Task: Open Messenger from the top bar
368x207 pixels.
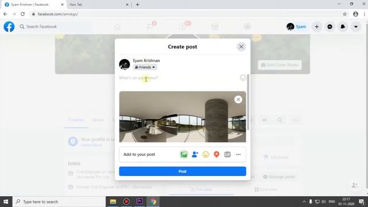Action: [x=329, y=27]
